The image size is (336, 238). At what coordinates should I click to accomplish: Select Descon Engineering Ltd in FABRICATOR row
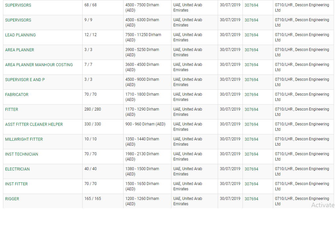(302, 97)
